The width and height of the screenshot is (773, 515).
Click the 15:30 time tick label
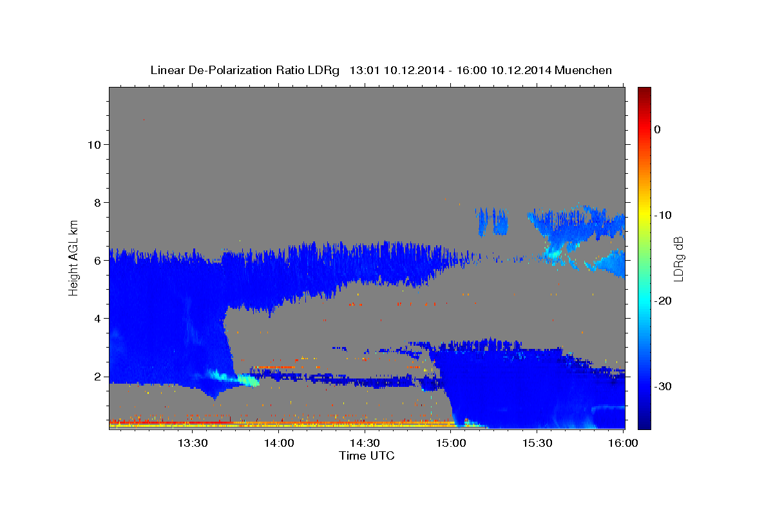click(x=537, y=444)
